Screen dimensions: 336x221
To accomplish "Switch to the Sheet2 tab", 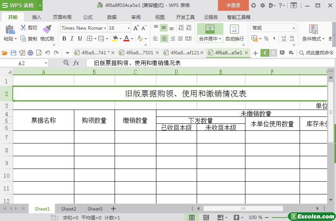I will point(69,209).
